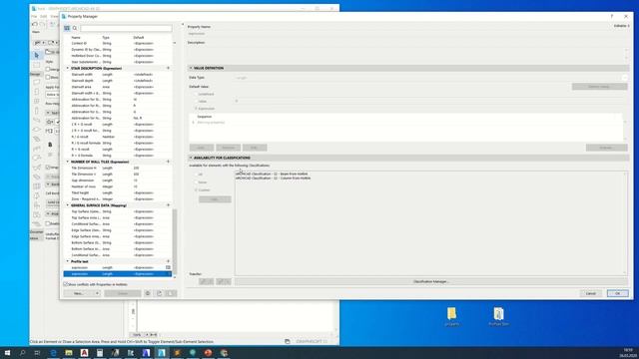Open the Classification Manager
Image resolution: width=639 pixels, height=359 pixels.
tap(431, 281)
